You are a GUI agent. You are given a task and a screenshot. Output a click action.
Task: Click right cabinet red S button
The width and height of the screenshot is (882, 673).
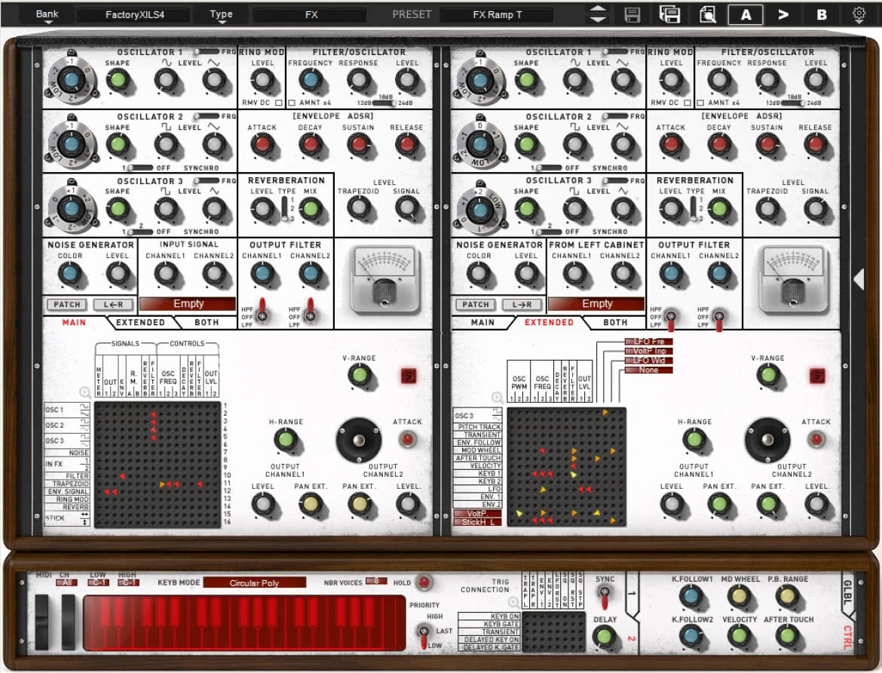coord(817,376)
